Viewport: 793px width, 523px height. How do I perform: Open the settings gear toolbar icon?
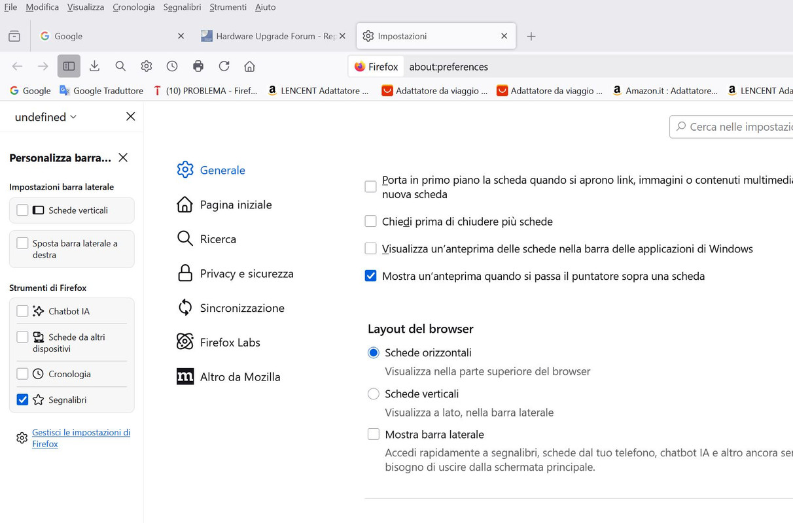[x=147, y=66]
